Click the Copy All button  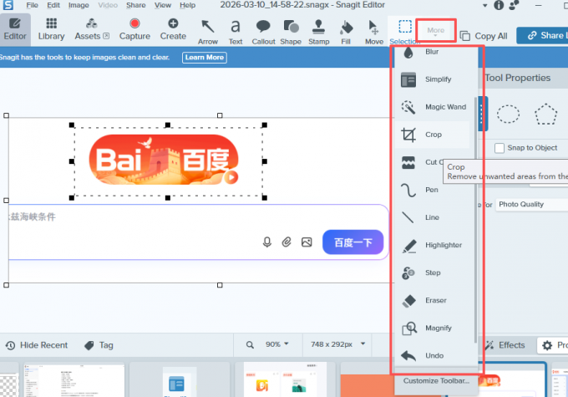click(x=484, y=36)
